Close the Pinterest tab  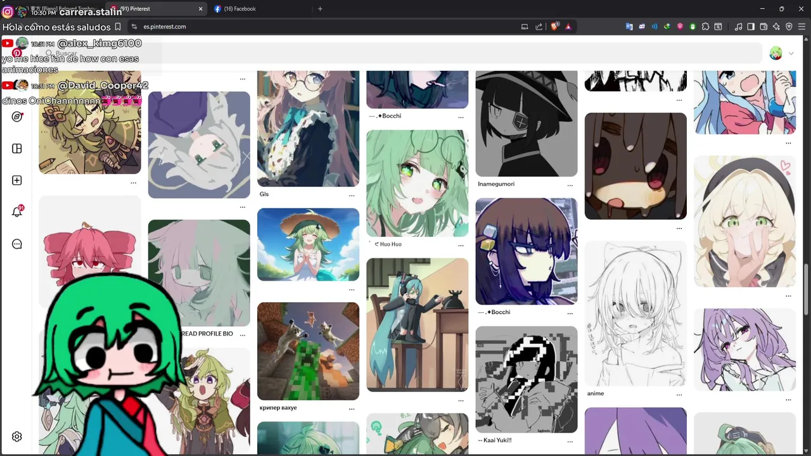click(x=200, y=9)
